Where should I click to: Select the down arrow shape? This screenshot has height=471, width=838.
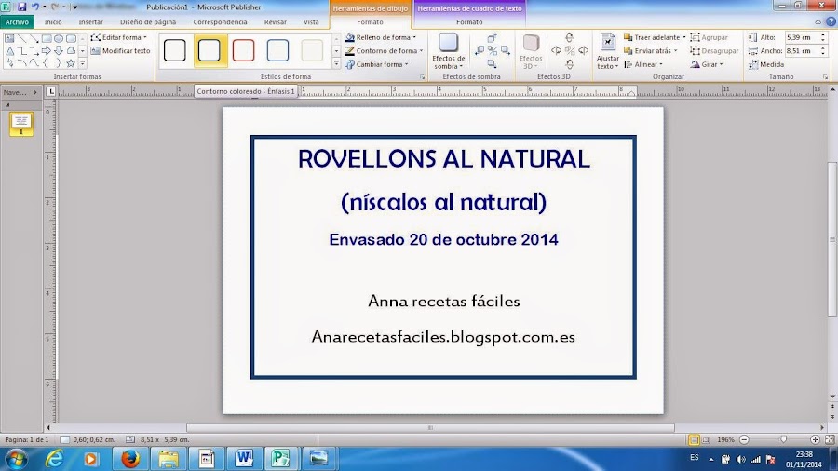59,51
